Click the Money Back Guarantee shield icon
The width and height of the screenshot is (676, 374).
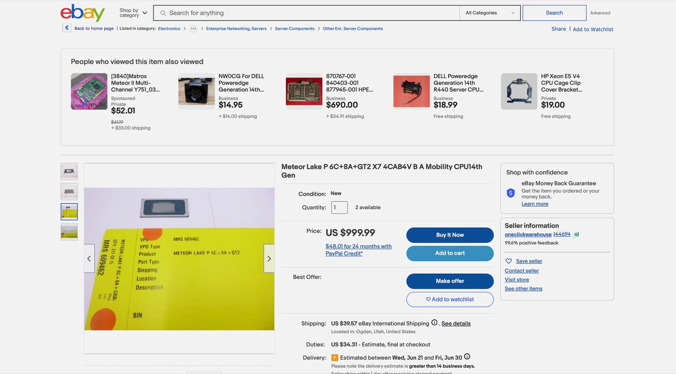pyautogui.click(x=511, y=193)
